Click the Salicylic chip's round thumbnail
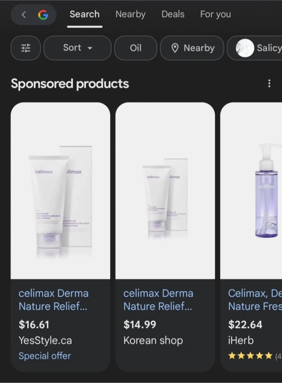The image size is (282, 383). [245, 48]
